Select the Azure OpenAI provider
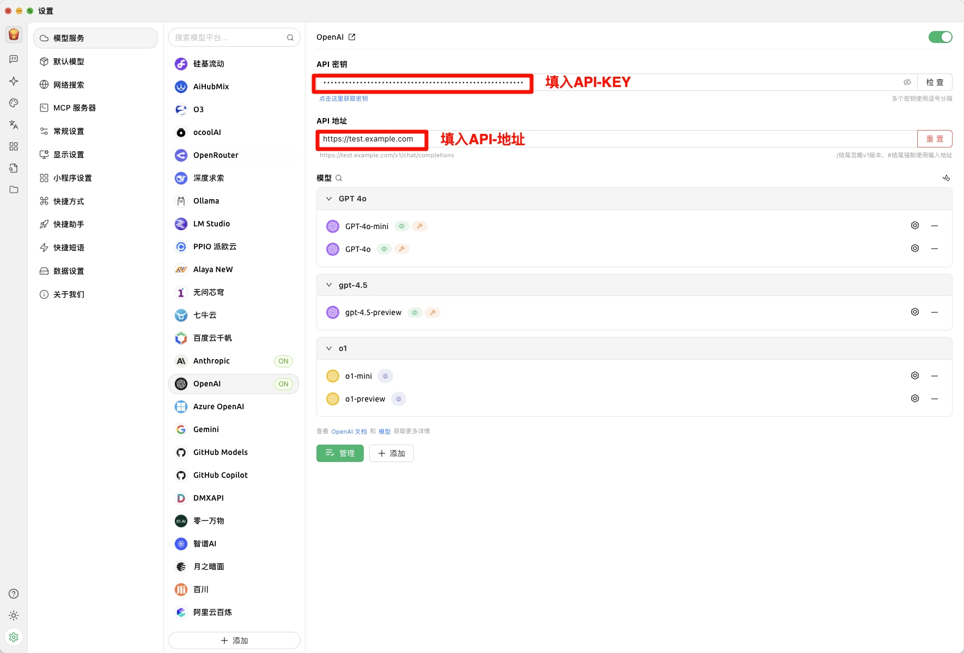The height and width of the screenshot is (653, 964). (x=234, y=406)
